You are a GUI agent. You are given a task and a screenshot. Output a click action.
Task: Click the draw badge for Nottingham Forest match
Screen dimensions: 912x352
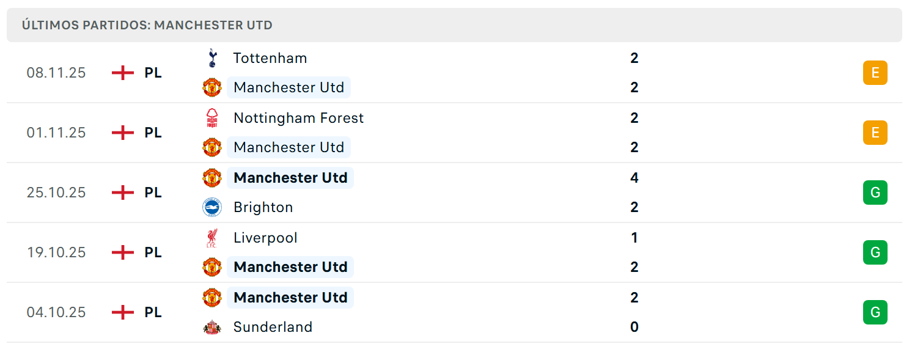coord(875,133)
